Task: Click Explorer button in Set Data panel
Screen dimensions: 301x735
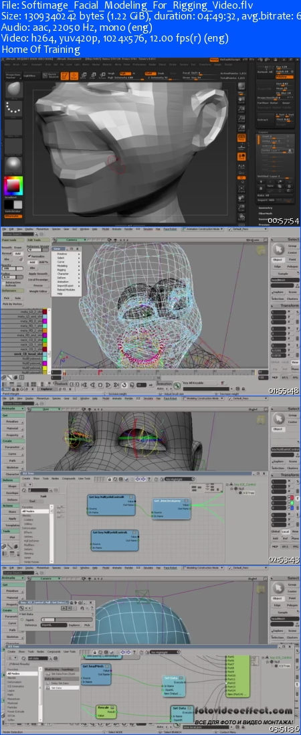Action: coord(74,625)
